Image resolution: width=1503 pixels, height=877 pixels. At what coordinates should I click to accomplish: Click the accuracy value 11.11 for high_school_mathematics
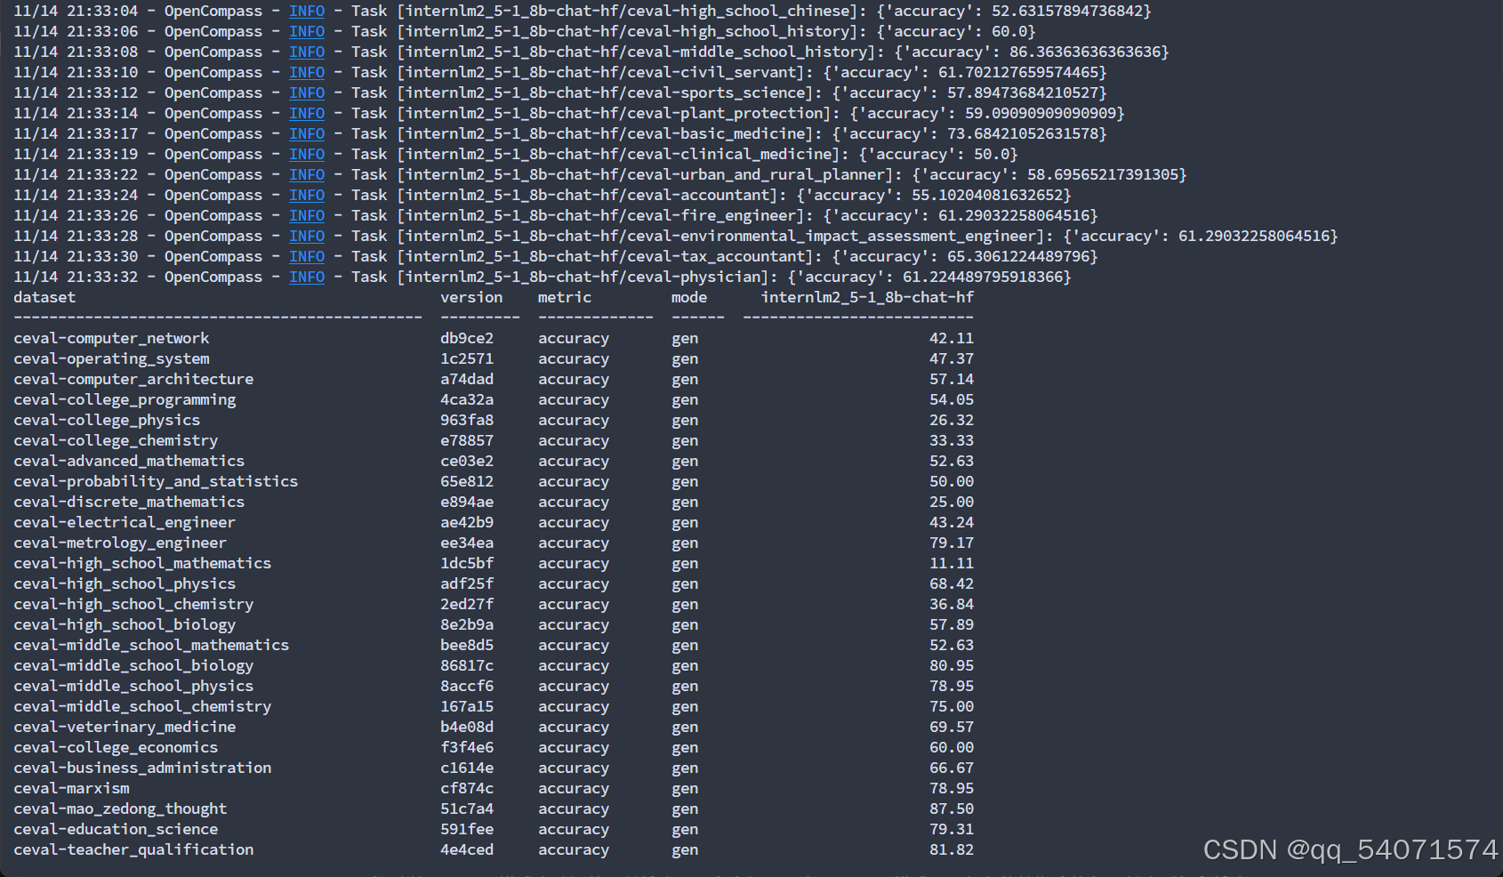point(952,563)
